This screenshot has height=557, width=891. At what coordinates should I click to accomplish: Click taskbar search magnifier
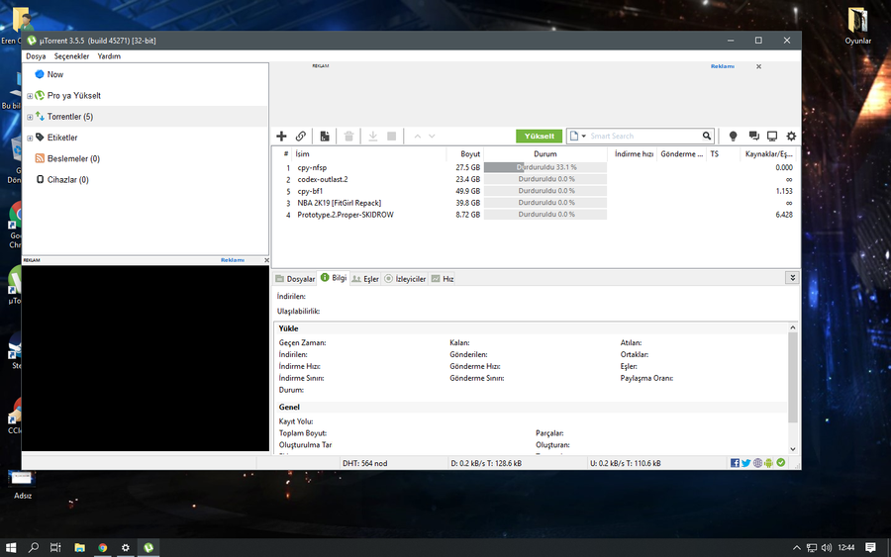[34, 548]
